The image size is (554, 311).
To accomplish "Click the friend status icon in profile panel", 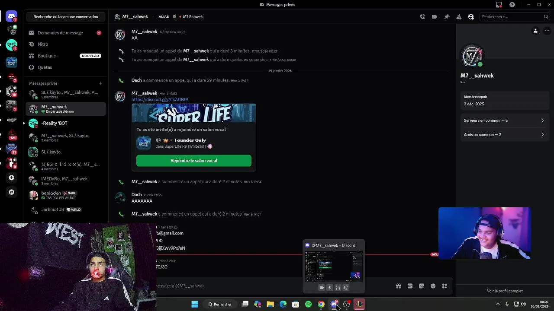I will click(535, 31).
